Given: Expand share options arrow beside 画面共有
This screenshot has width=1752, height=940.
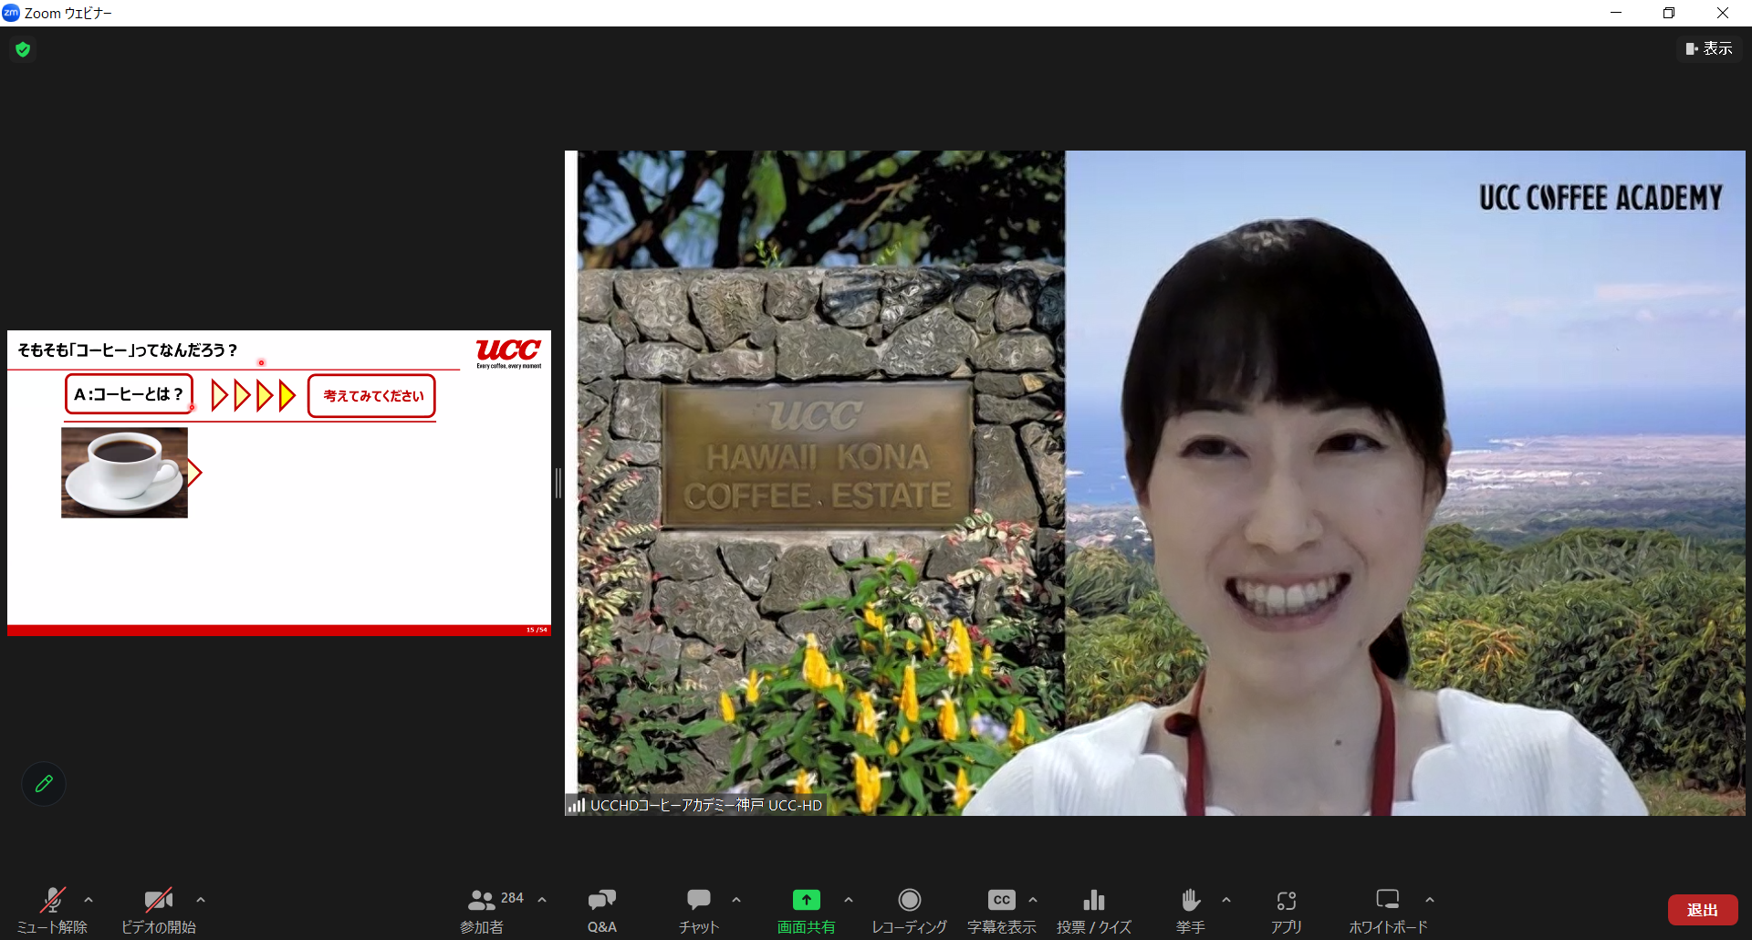Looking at the screenshot, I should coord(849,900).
